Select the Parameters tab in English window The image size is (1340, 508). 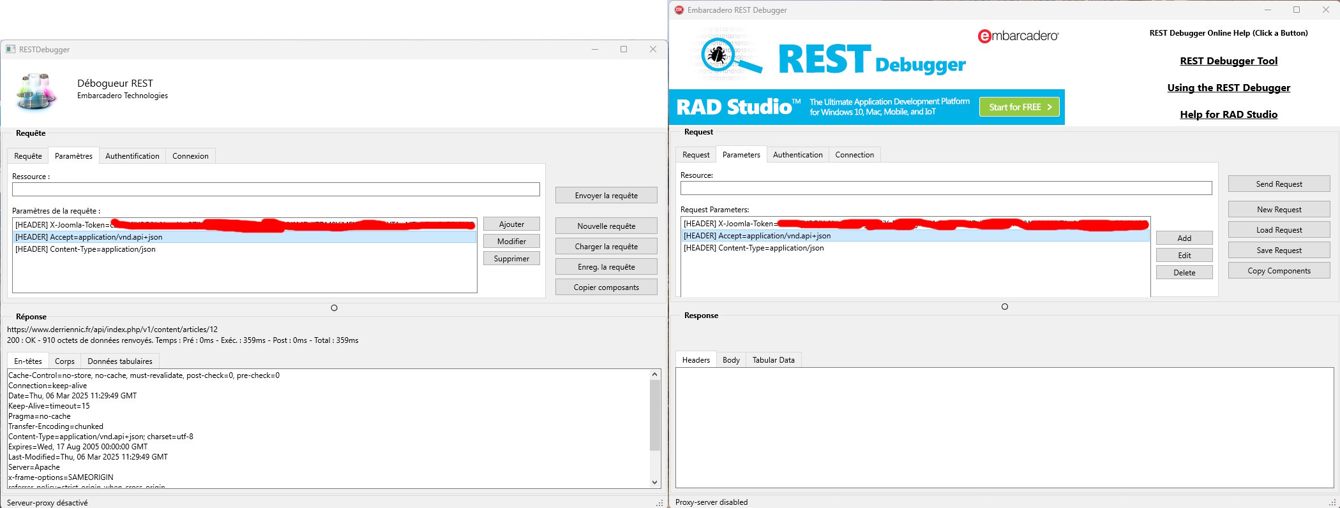(741, 154)
